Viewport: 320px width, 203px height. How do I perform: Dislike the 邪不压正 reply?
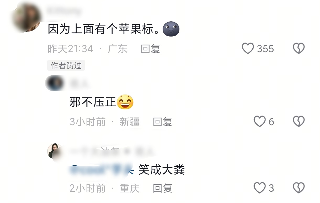coord(298,122)
